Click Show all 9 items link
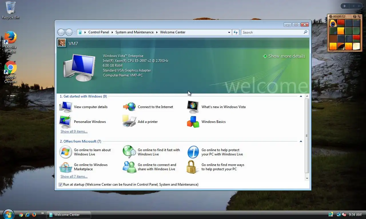366x219 pixels. (74, 131)
